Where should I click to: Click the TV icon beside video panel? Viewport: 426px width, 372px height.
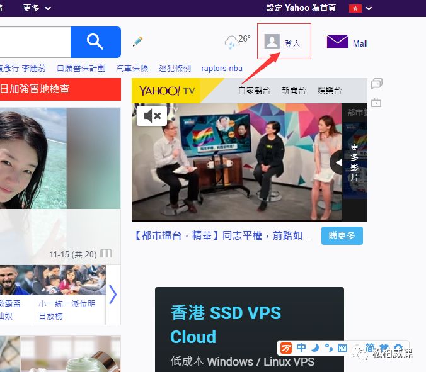376,103
